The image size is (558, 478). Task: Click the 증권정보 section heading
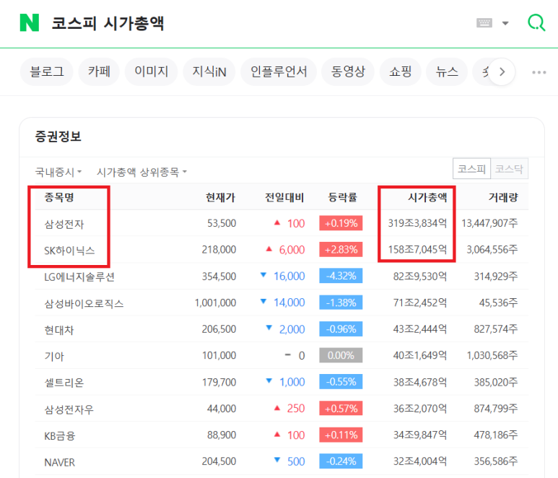pos(58,136)
